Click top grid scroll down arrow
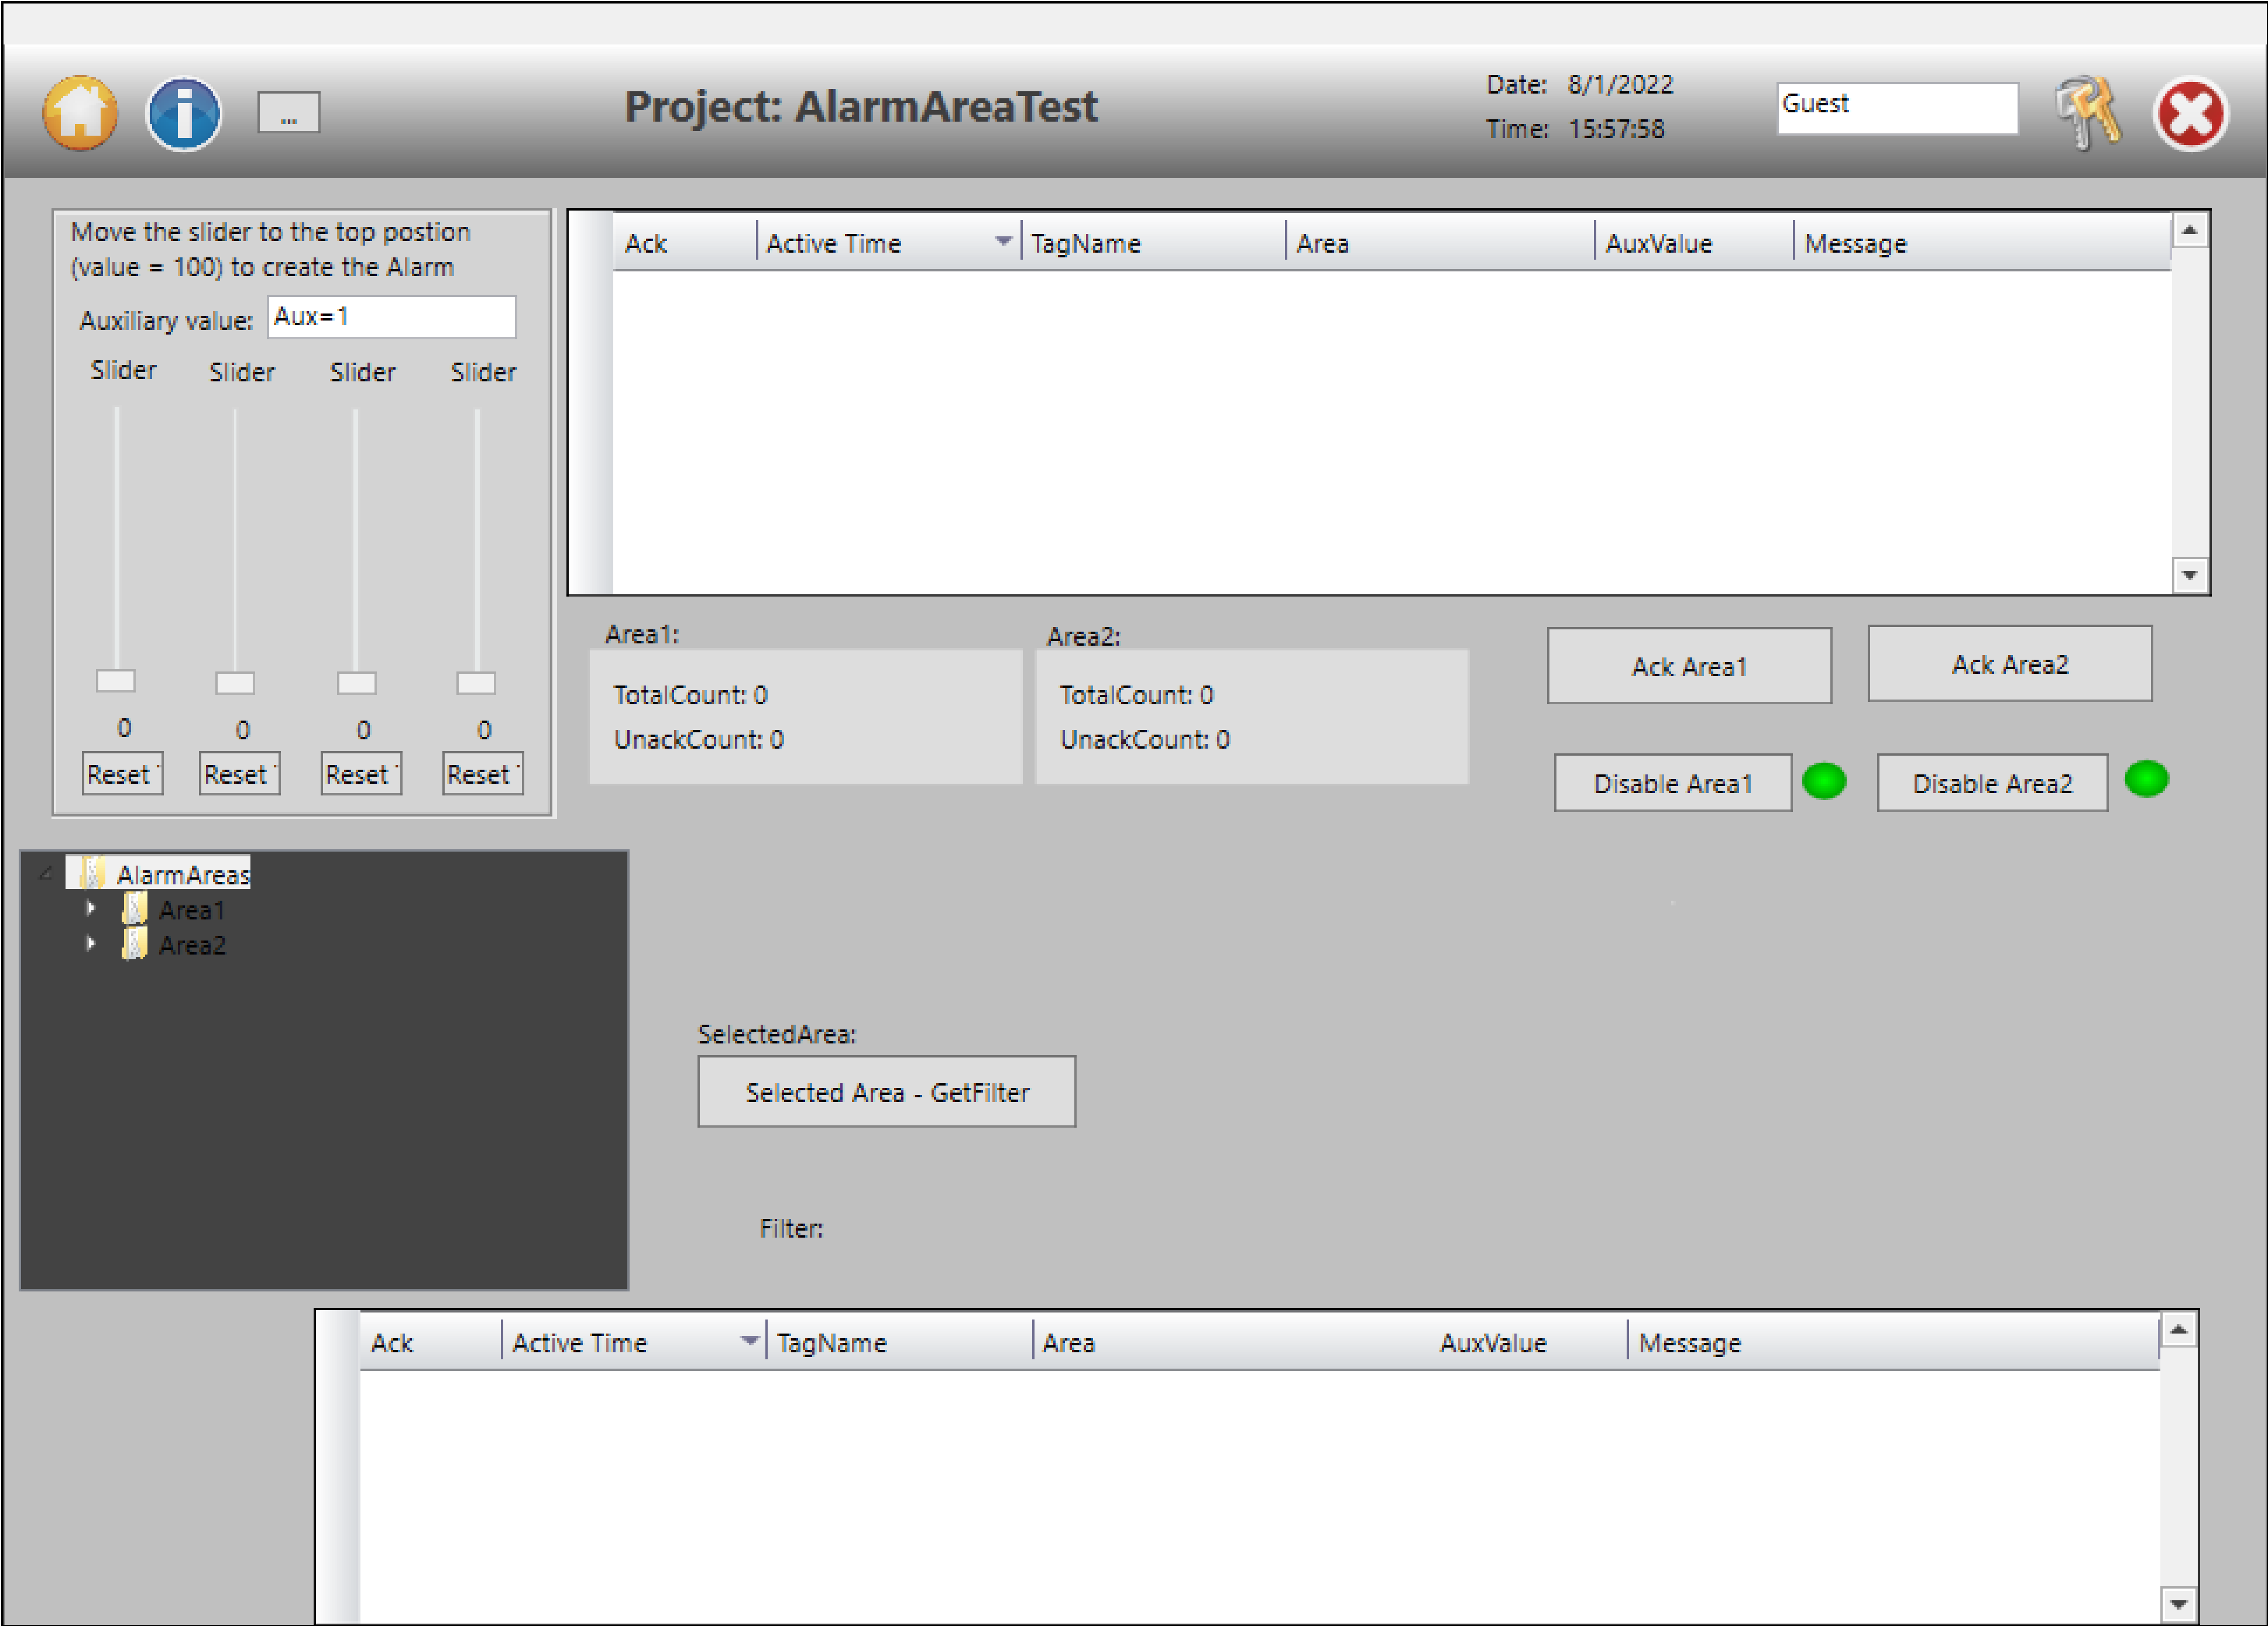The width and height of the screenshot is (2268, 1626). (2189, 574)
